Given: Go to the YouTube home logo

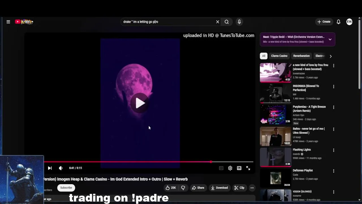Looking at the screenshot, I should [24, 22].
